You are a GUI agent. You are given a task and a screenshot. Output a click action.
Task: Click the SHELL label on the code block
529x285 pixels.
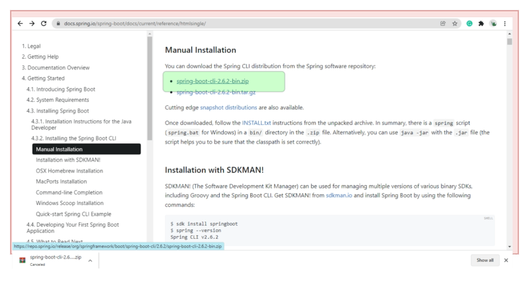[488, 218]
